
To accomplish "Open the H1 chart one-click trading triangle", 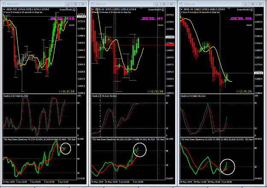I will pyautogui.click(x=93, y=9).
